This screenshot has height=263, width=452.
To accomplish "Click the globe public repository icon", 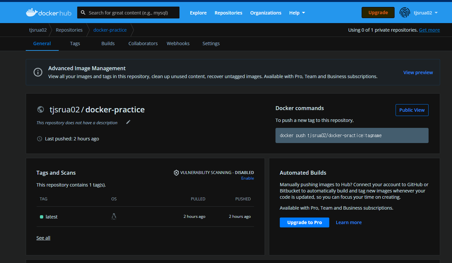I will pos(41,109).
